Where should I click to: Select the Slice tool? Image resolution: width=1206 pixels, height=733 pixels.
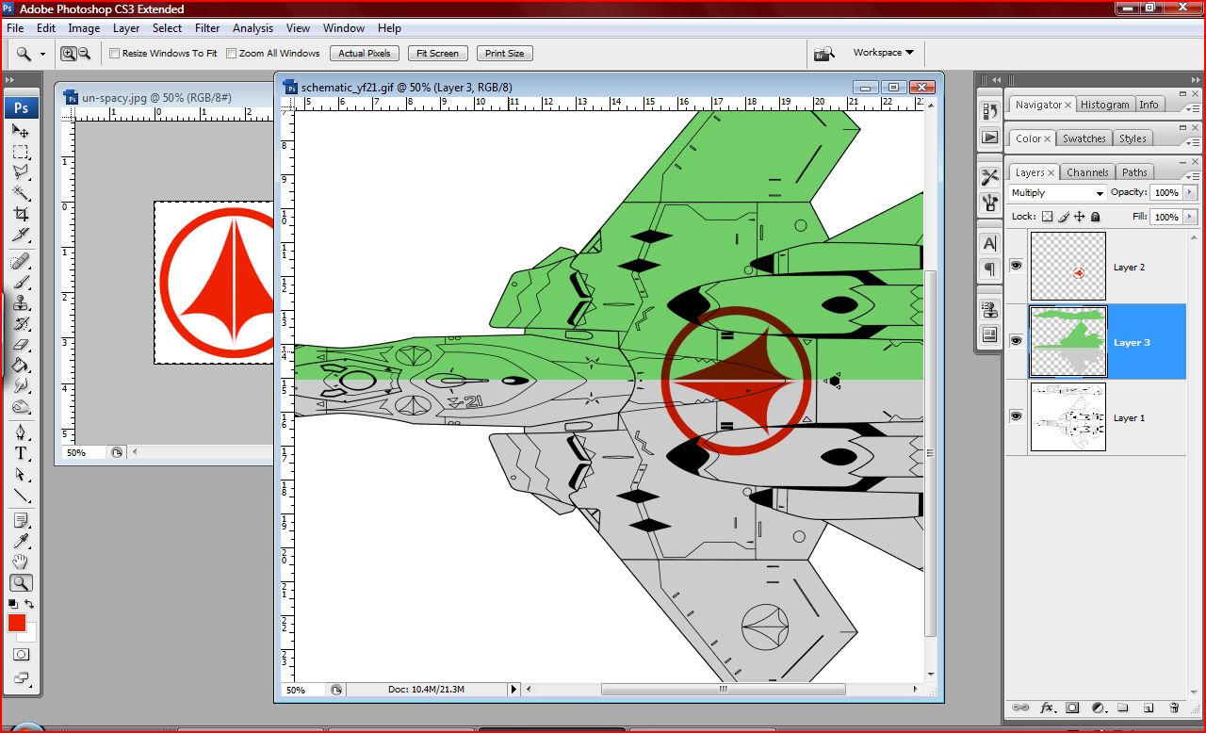(x=21, y=235)
